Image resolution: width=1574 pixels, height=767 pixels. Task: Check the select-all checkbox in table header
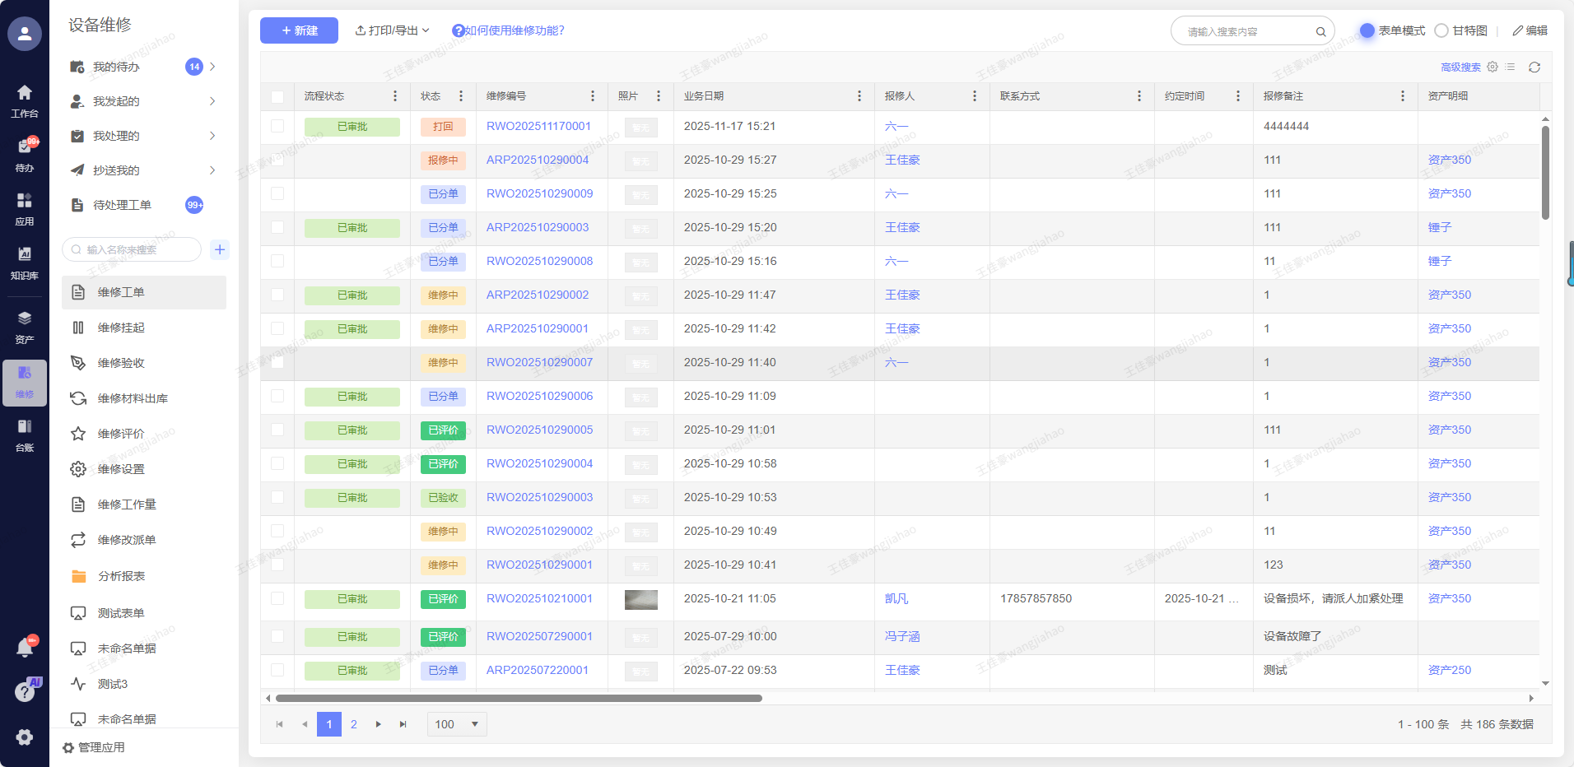277,96
